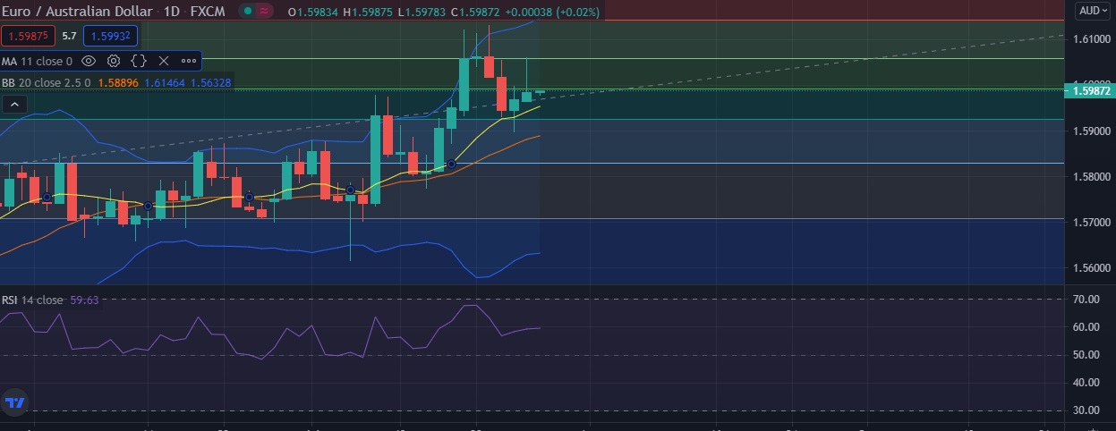
Task: Click the Euro / Australian Dollar symbol title
Action: click(77, 12)
